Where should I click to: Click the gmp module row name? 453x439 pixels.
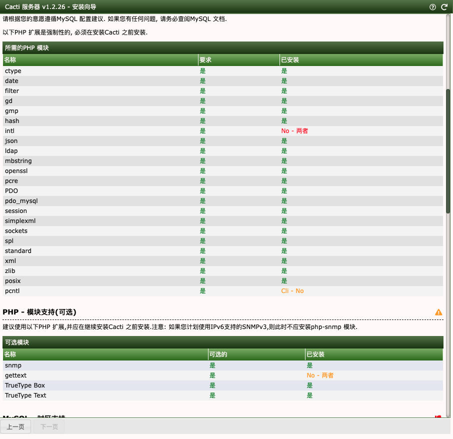pyautogui.click(x=11, y=111)
